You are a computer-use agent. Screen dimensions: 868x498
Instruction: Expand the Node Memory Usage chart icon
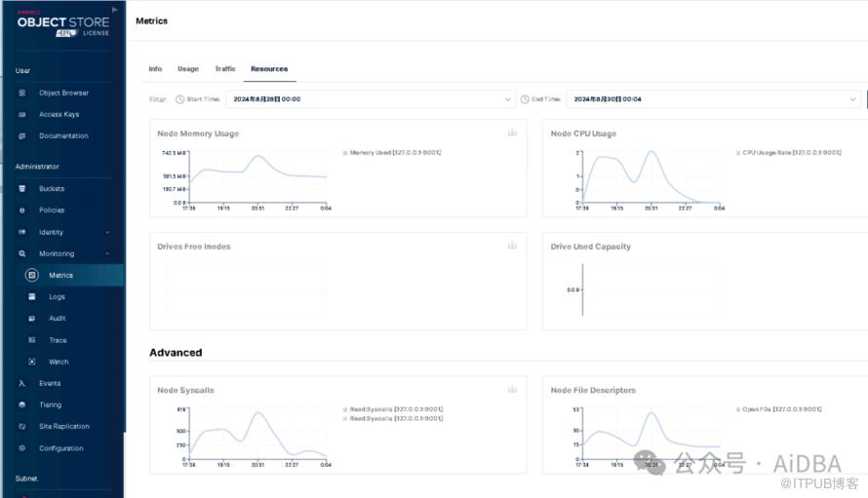(512, 133)
